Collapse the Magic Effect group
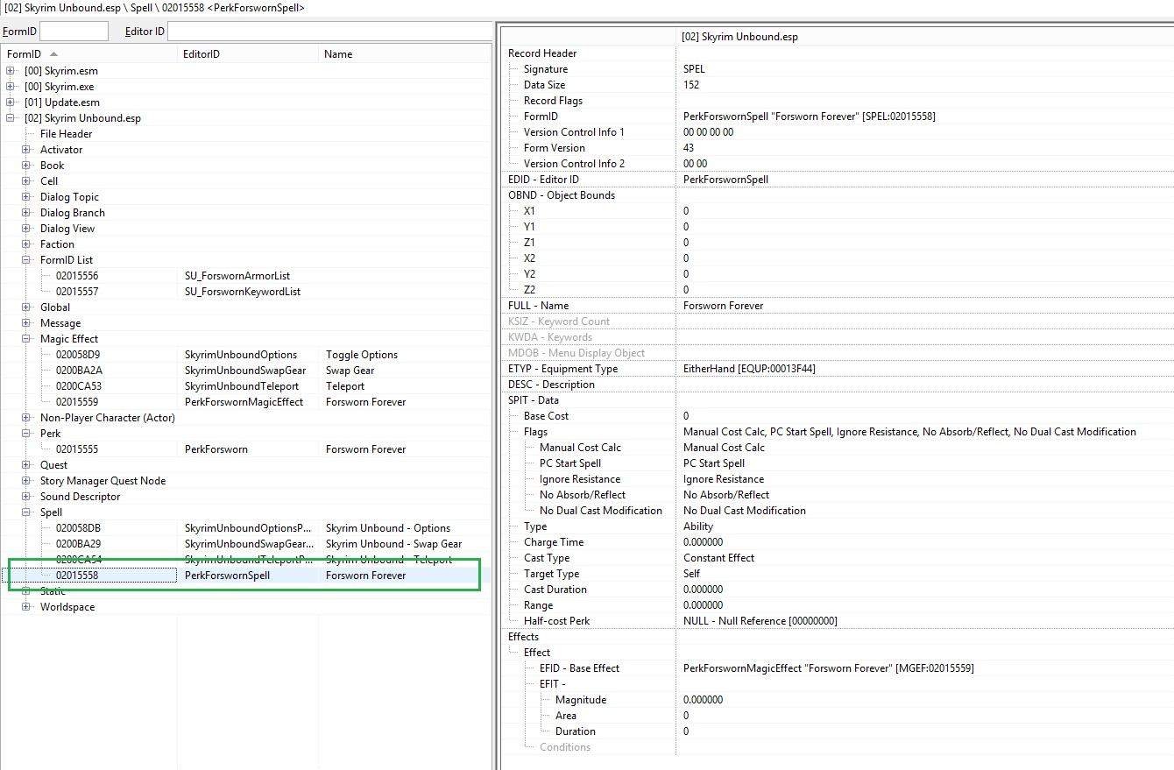This screenshot has height=770, width=1174. (26, 339)
